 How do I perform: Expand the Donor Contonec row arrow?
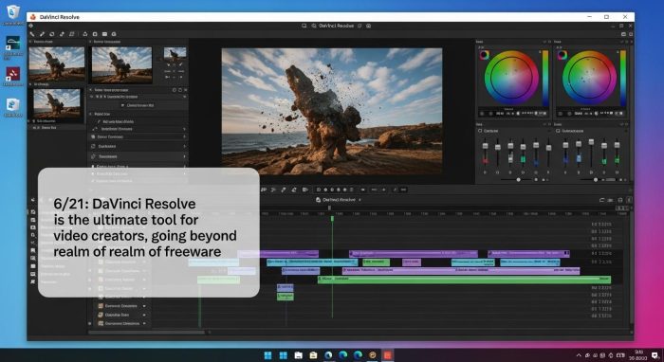(x=184, y=137)
